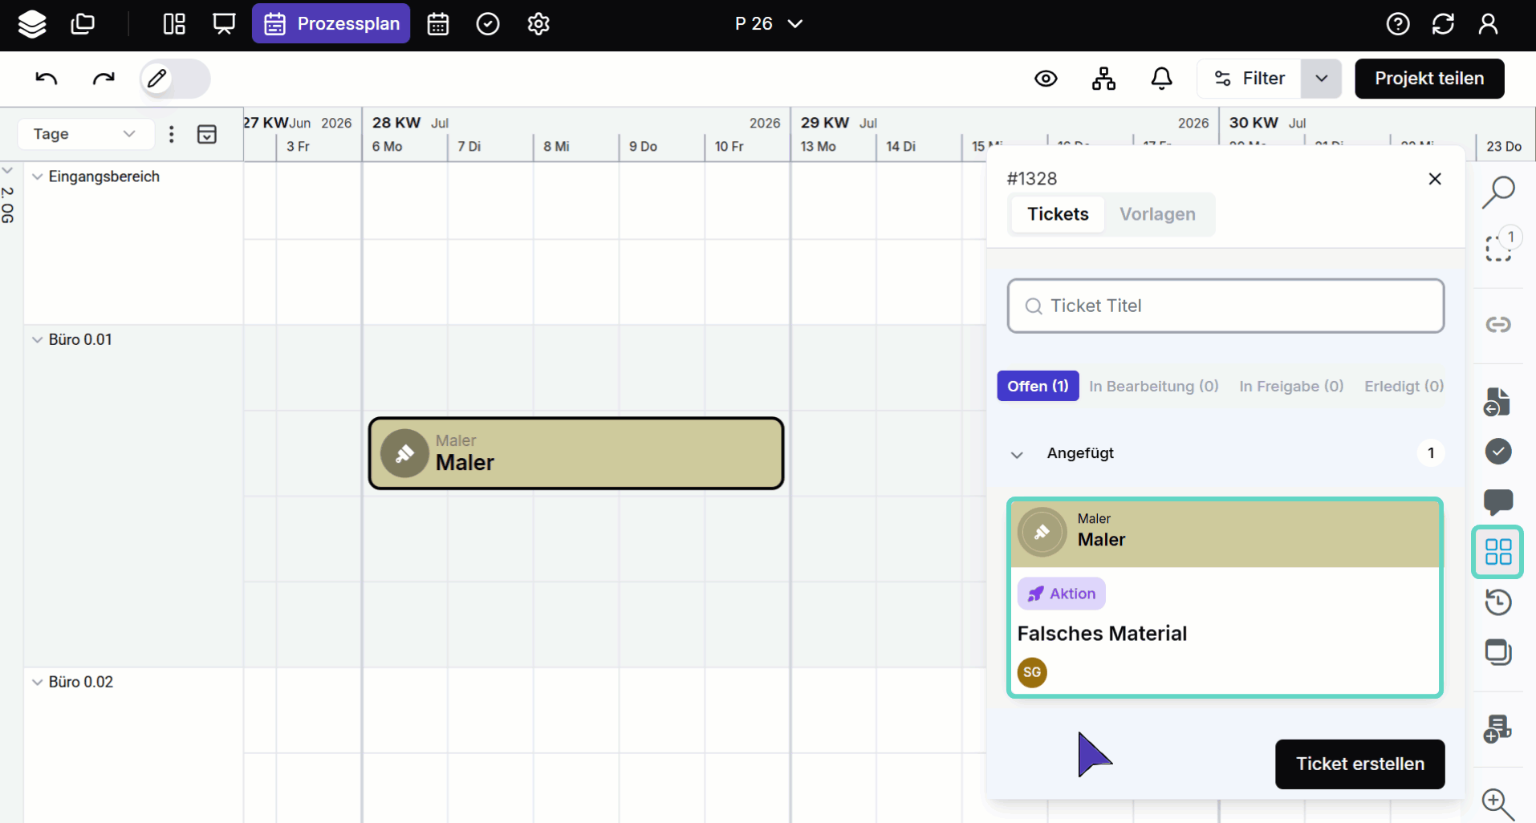Open the settings gear in top bar
The image size is (1536, 823).
[538, 24]
